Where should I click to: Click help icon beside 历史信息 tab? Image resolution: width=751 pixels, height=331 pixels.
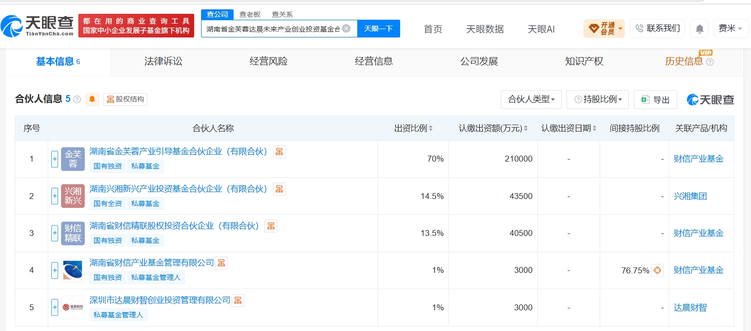tap(710, 62)
